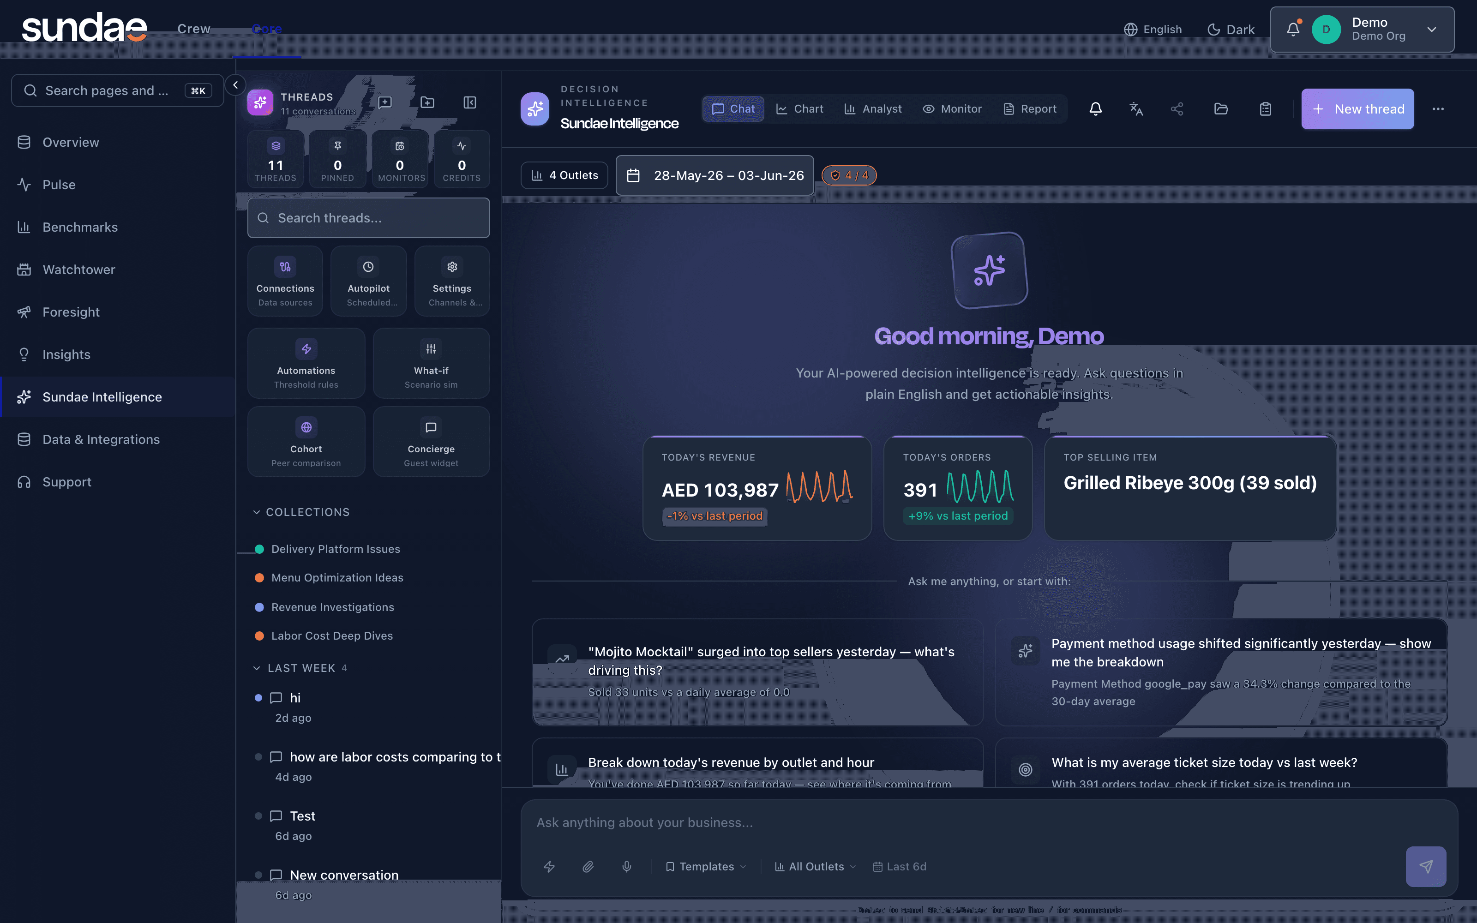The height and width of the screenshot is (923, 1477).
Task: Click the 4 / 4 shield status badge
Action: coord(849,175)
